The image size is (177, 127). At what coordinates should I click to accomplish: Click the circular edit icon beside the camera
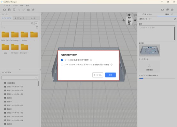[x=167, y=10]
